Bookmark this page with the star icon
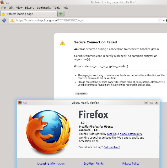This screenshot has width=167, height=168. point(160,20)
